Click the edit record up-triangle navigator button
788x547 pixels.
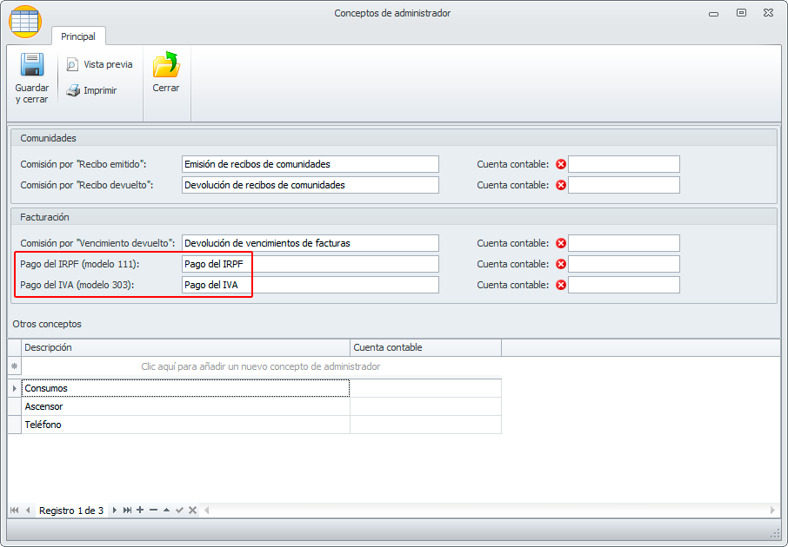tap(166, 510)
